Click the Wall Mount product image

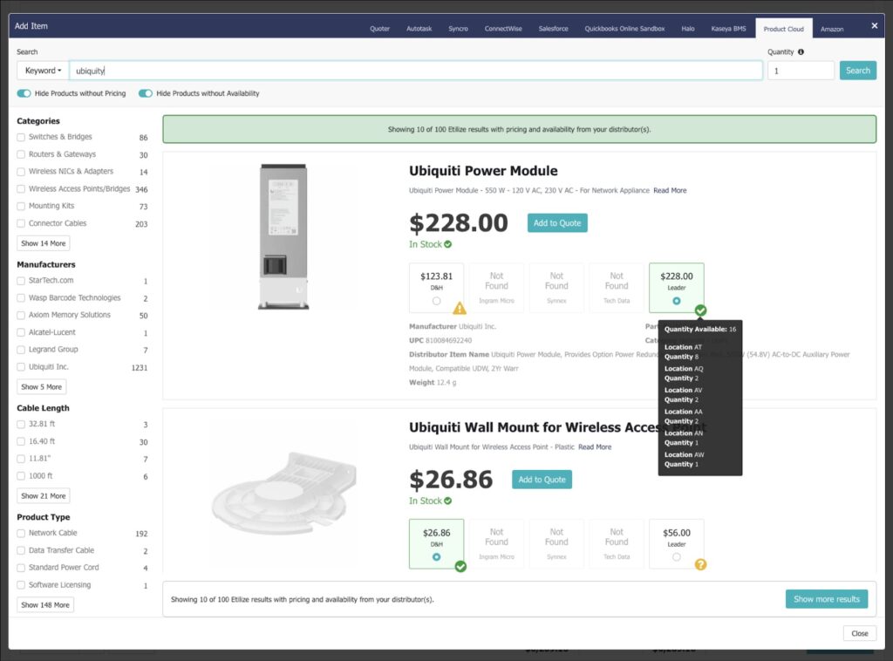(x=283, y=493)
